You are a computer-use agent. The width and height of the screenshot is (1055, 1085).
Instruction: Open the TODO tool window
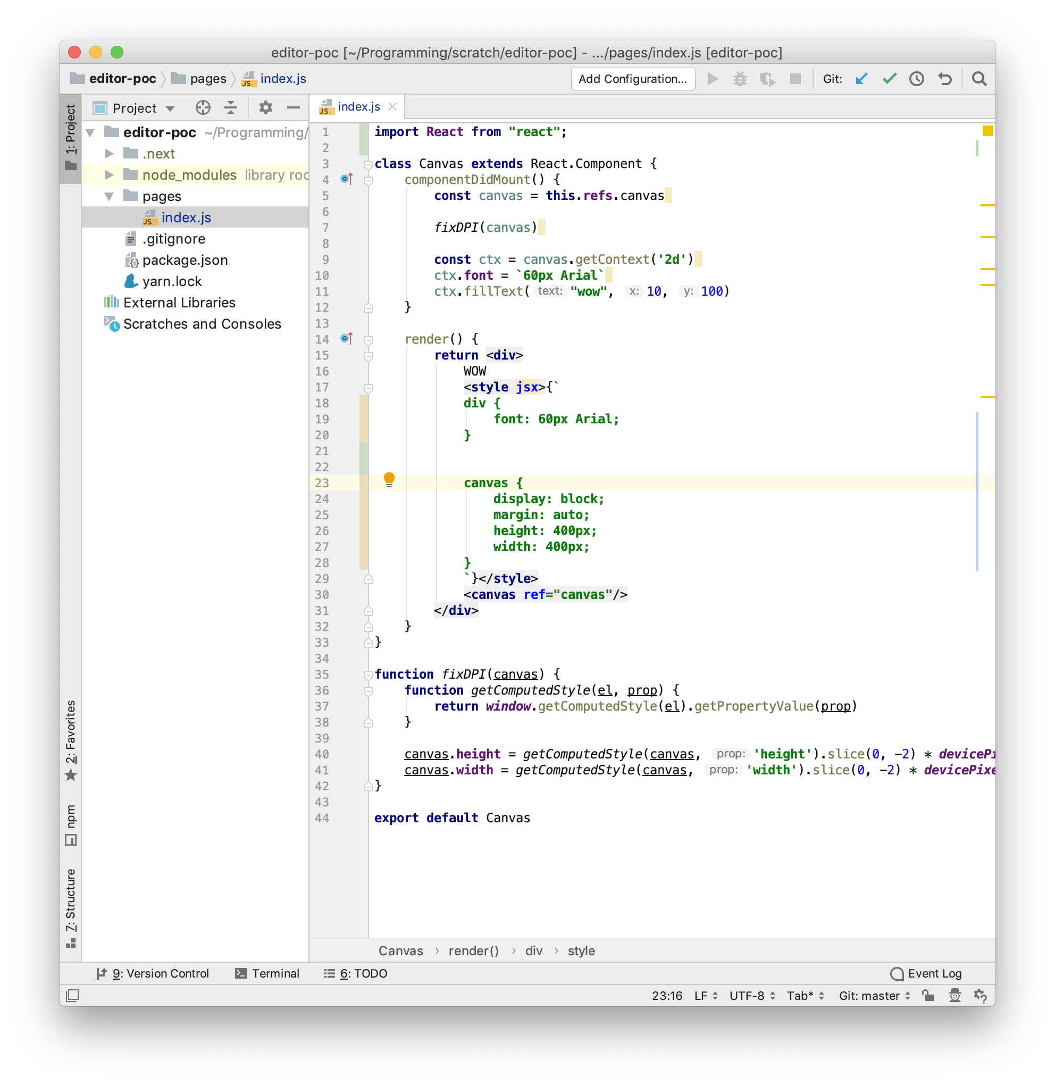click(x=363, y=974)
